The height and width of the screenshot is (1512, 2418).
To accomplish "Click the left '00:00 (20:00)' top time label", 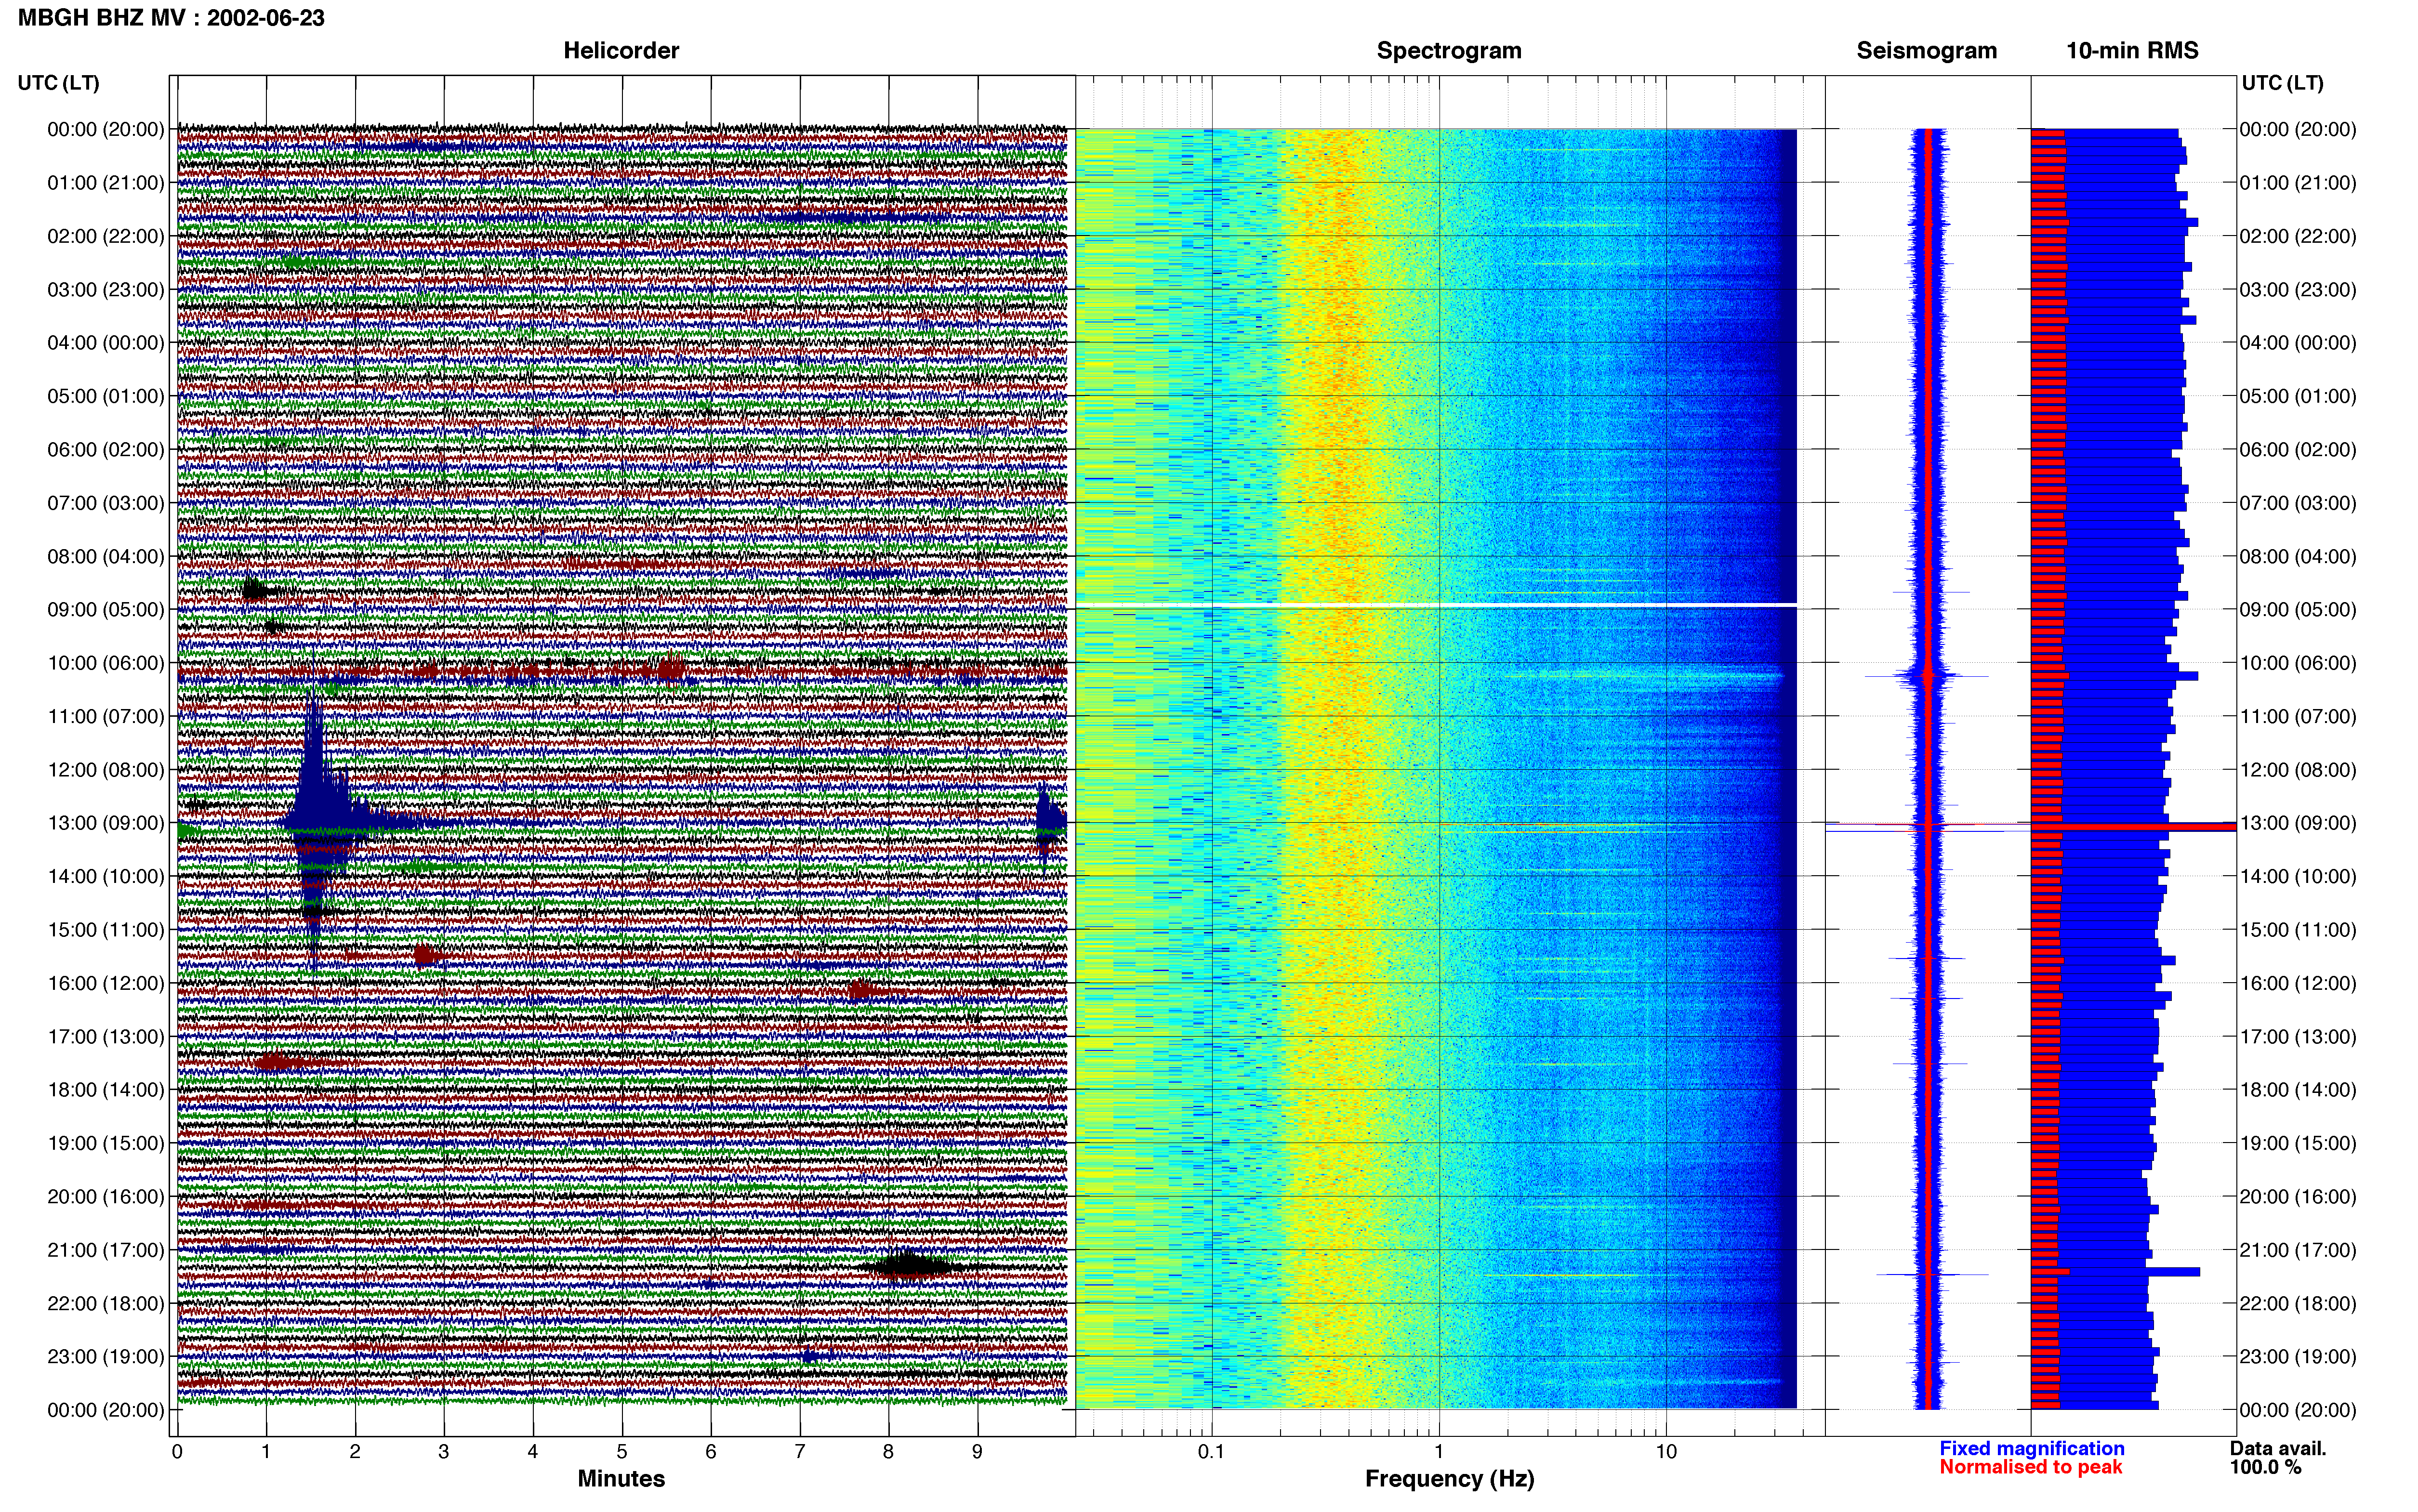I will (106, 129).
